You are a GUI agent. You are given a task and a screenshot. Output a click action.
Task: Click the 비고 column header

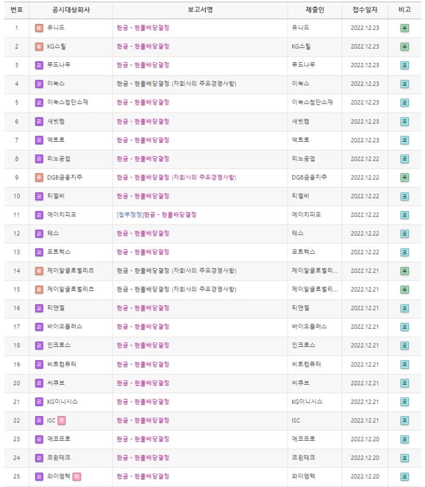tap(404, 10)
